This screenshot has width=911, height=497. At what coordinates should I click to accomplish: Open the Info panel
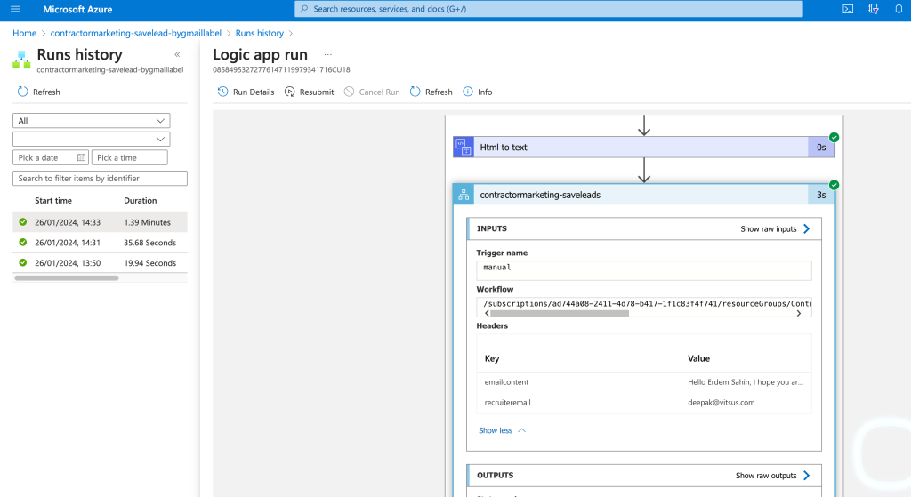(x=478, y=92)
